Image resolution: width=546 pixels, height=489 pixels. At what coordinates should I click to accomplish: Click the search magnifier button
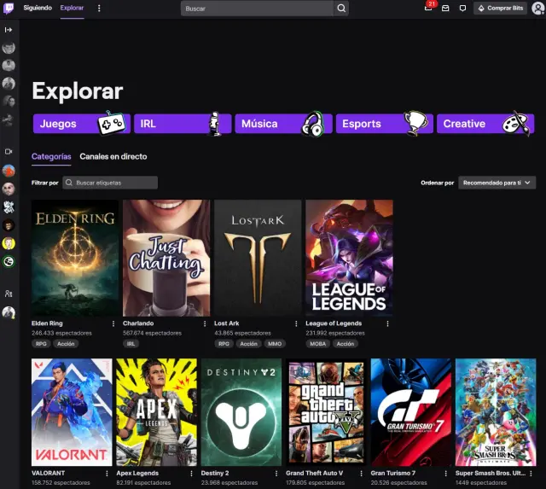click(341, 8)
